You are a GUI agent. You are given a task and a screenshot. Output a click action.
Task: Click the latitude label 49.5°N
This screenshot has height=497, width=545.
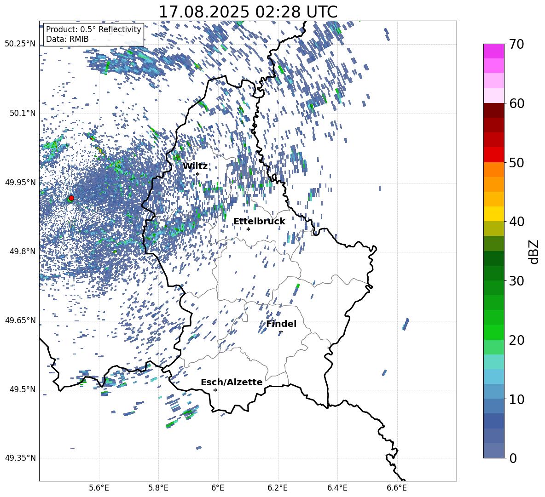pos(22,389)
